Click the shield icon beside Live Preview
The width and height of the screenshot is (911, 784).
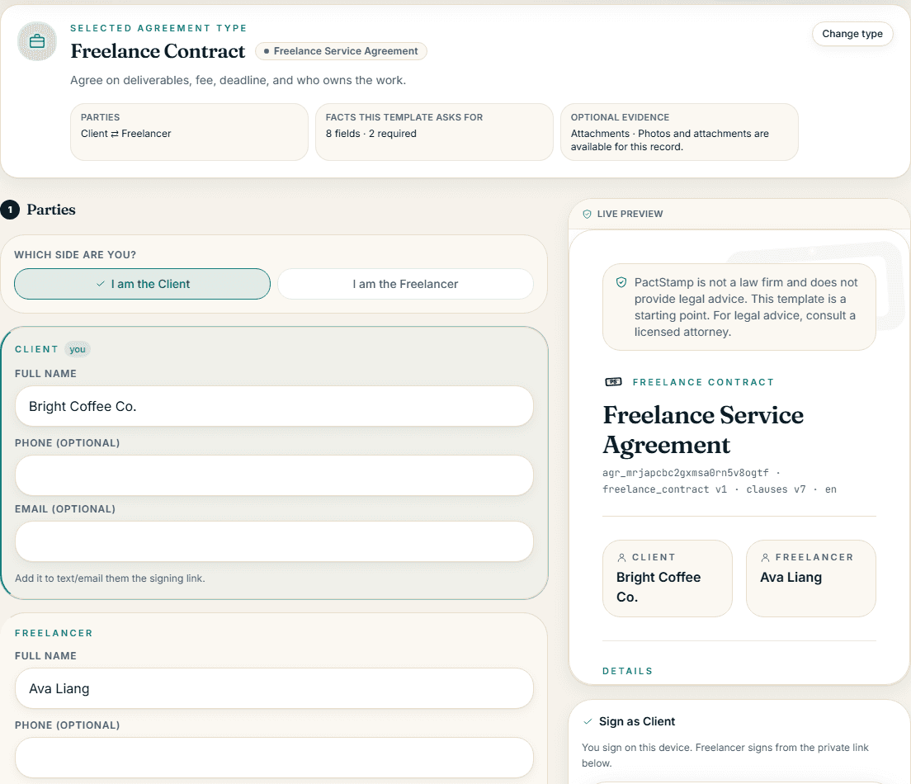coord(587,214)
